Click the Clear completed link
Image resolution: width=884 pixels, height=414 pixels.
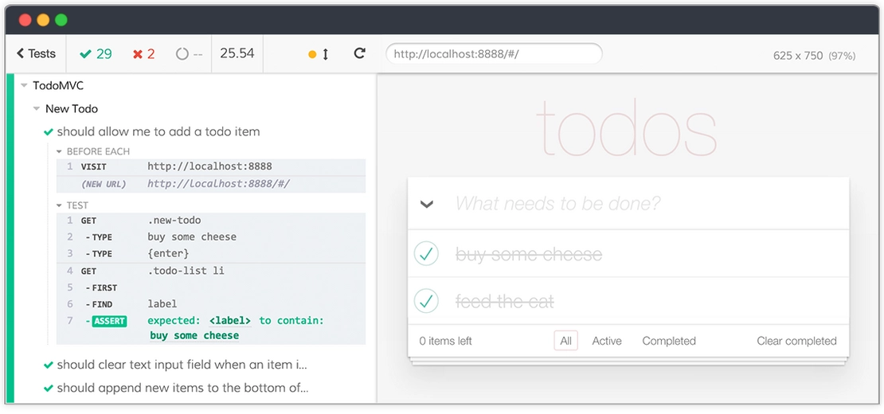point(796,341)
